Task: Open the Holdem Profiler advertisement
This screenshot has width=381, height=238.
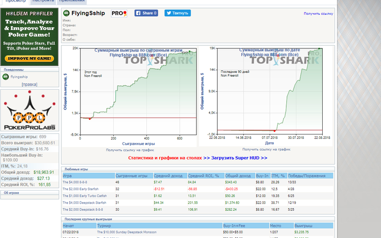Action: [x=29, y=36]
